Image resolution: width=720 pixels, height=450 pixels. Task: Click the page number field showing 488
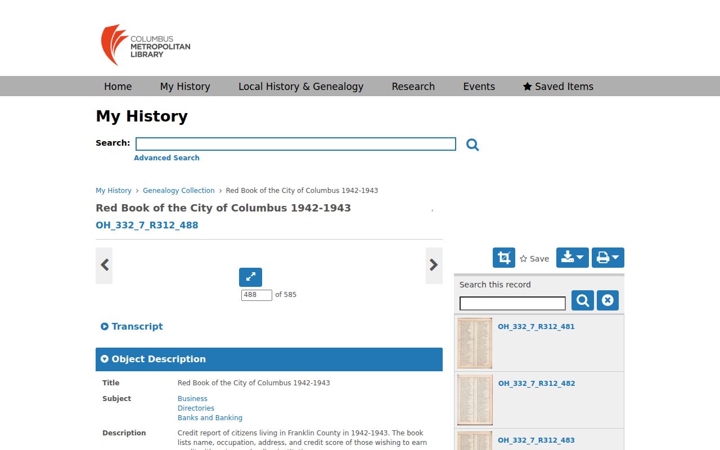[x=256, y=295]
